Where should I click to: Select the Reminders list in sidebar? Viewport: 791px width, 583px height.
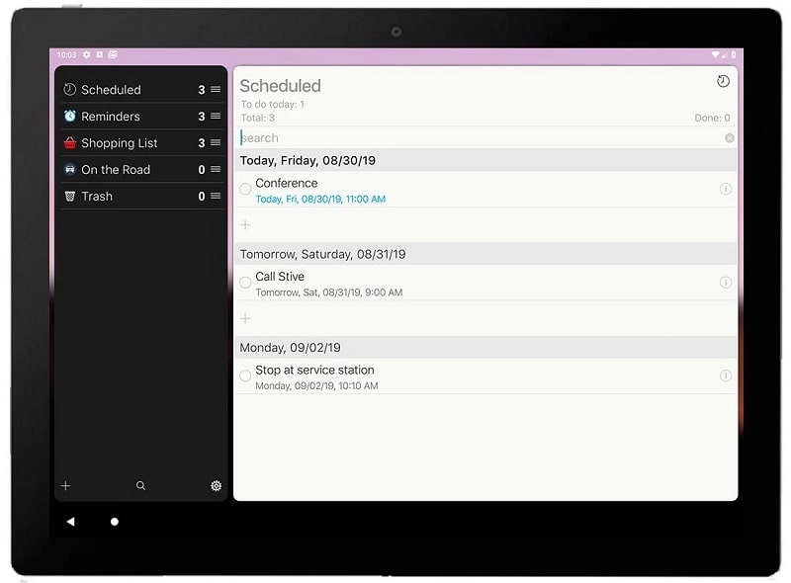coord(110,117)
